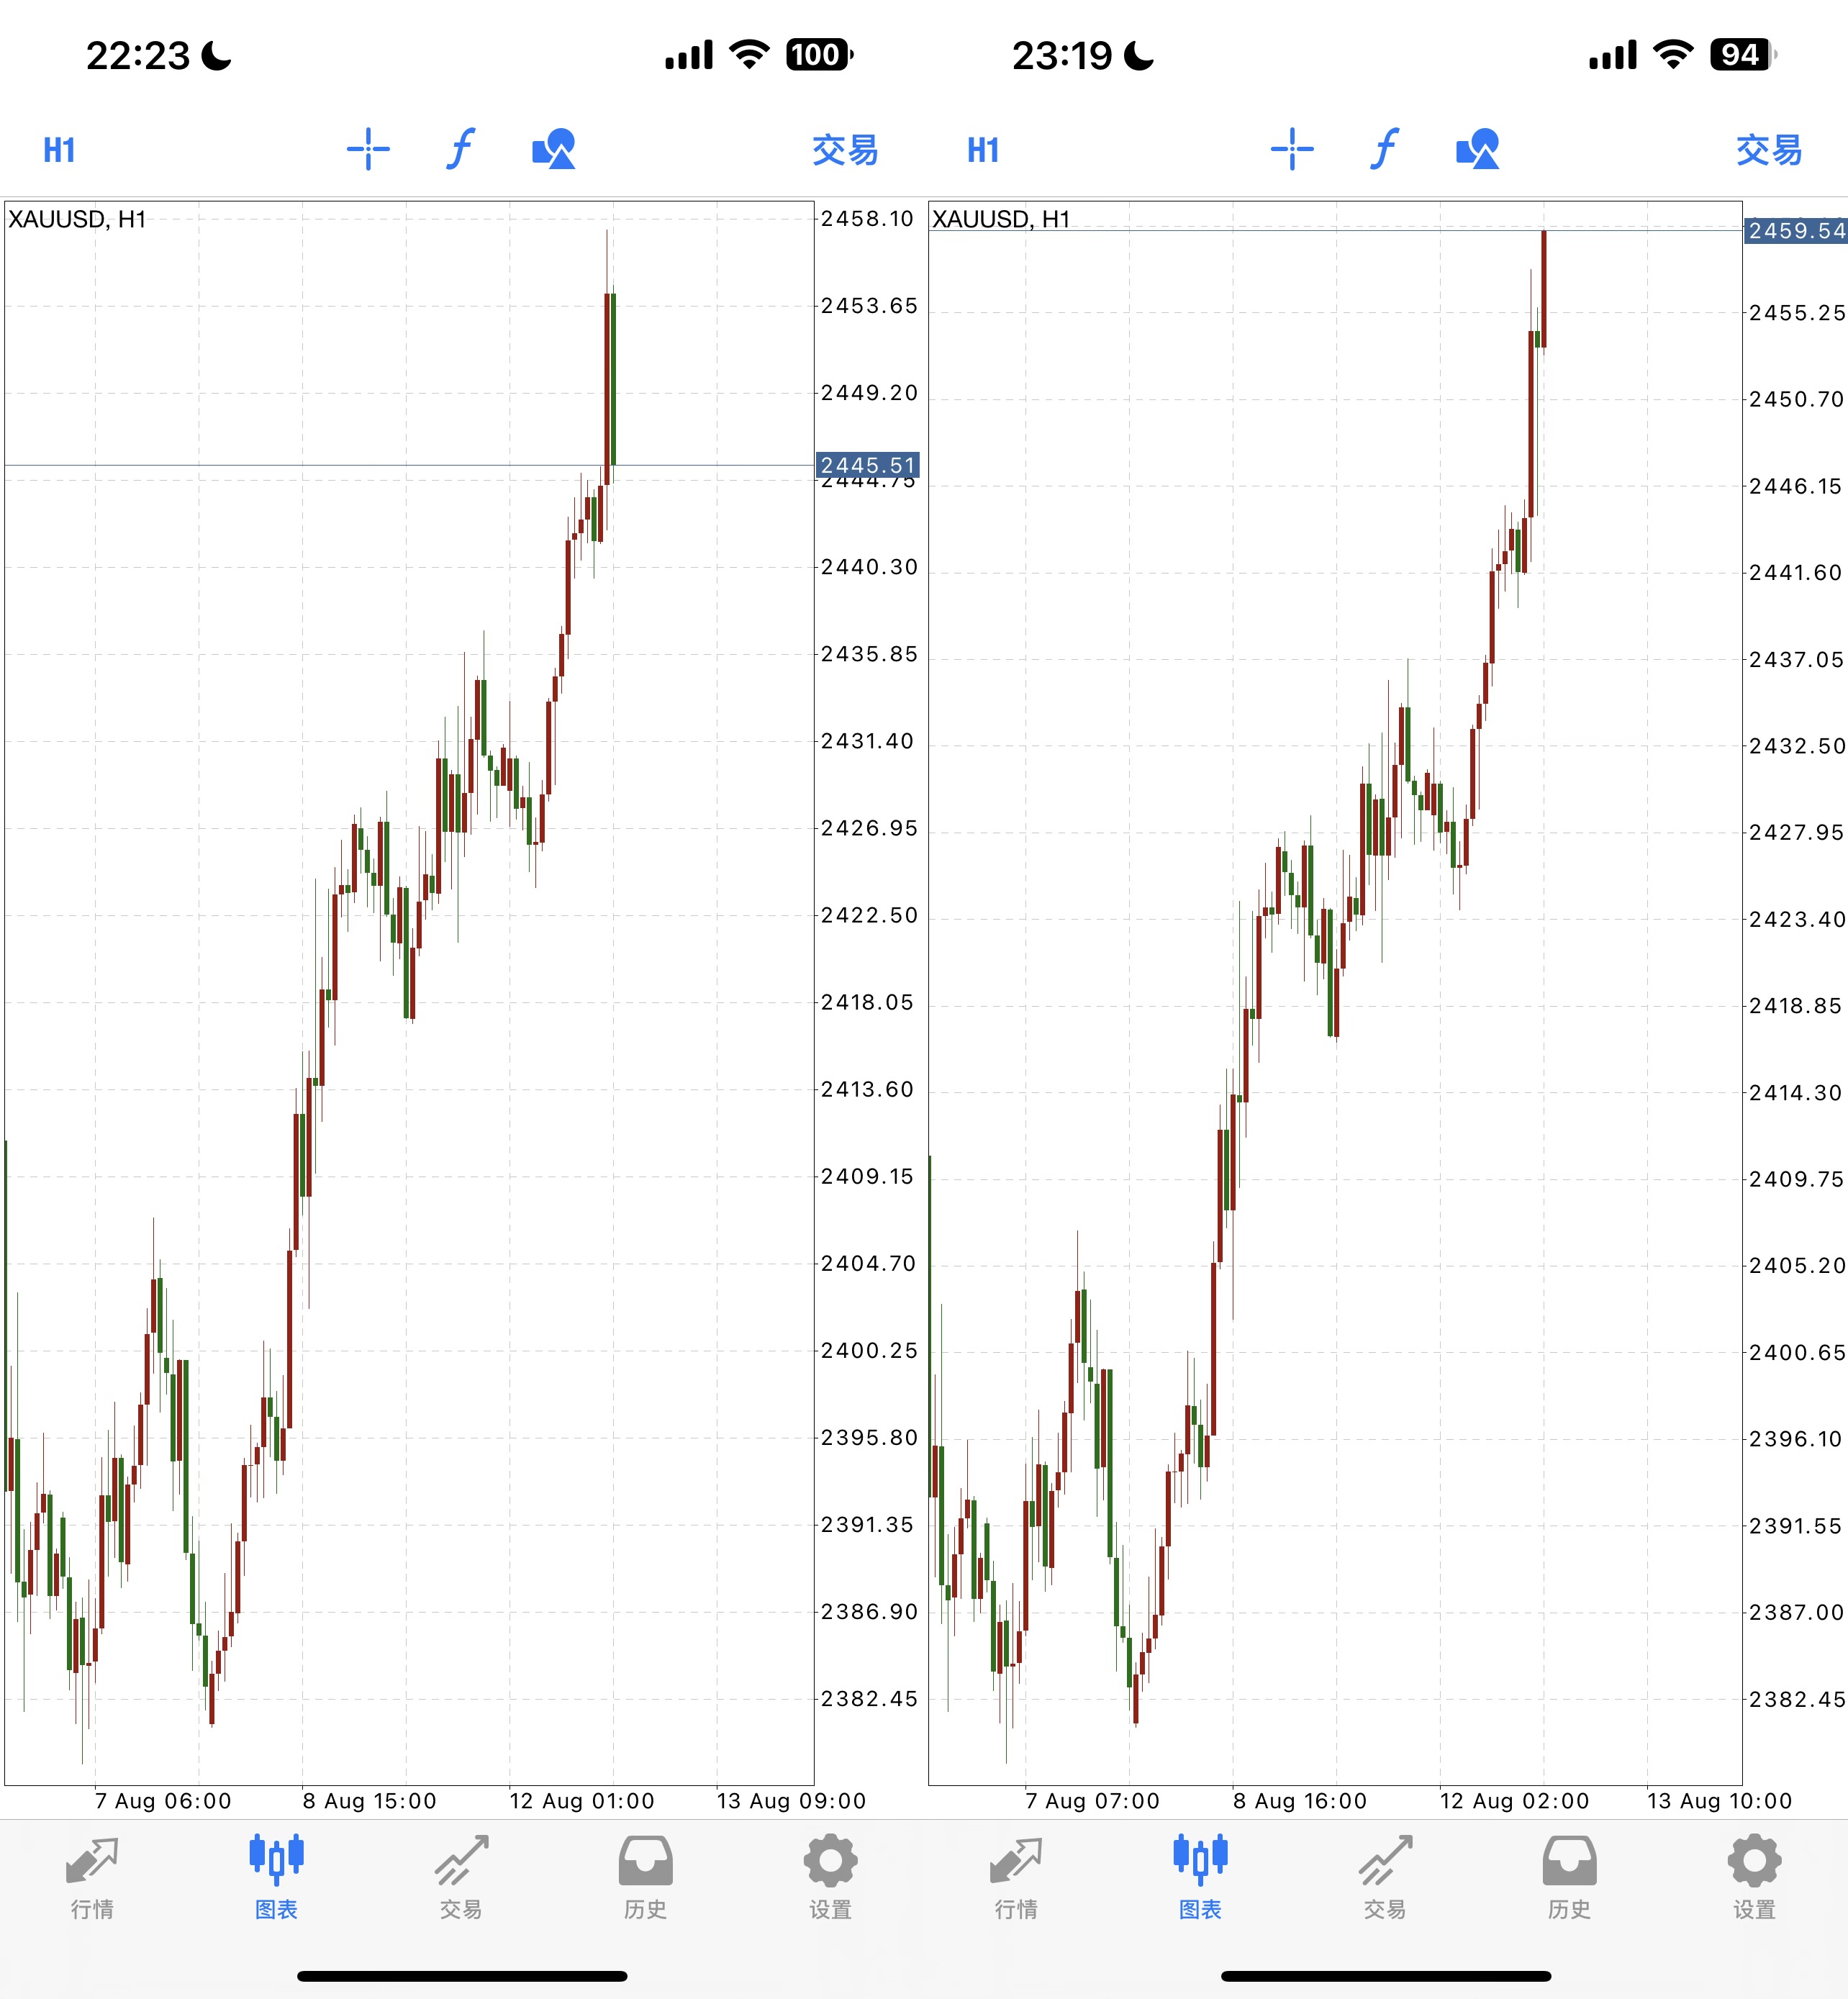This screenshot has width=1848, height=1999.
Task: Open 历史 inbox tab on the 23:19 screen
Action: (1569, 1876)
